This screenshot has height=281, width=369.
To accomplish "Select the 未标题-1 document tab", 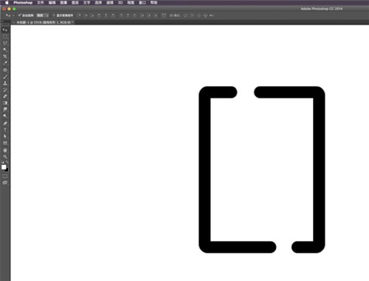I will [x=44, y=22].
